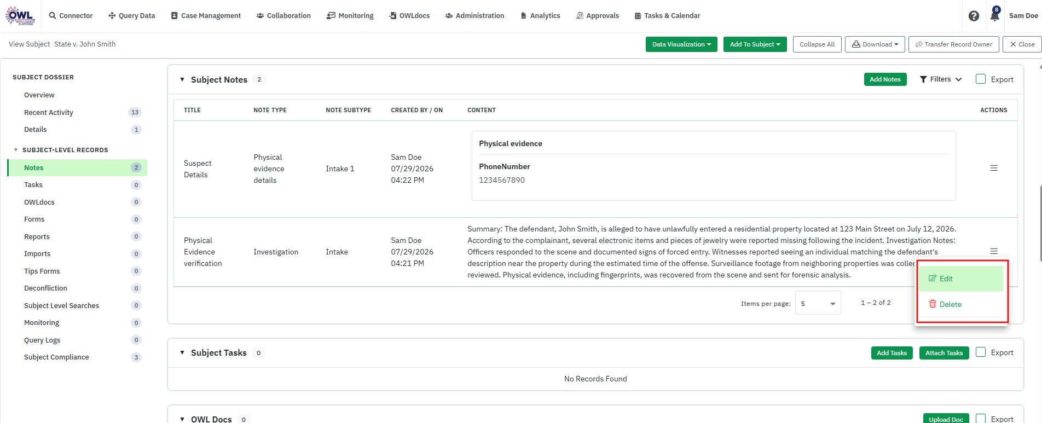
Task: Open the notifications bell icon
Action: [994, 15]
